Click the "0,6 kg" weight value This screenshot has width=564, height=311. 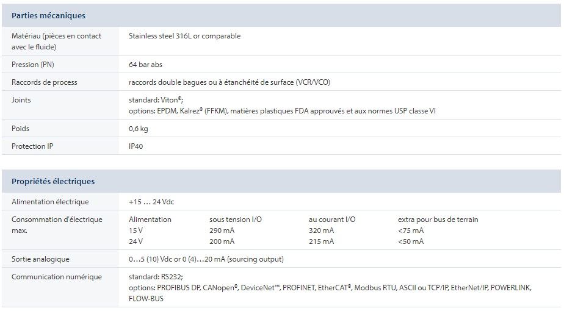139,129
